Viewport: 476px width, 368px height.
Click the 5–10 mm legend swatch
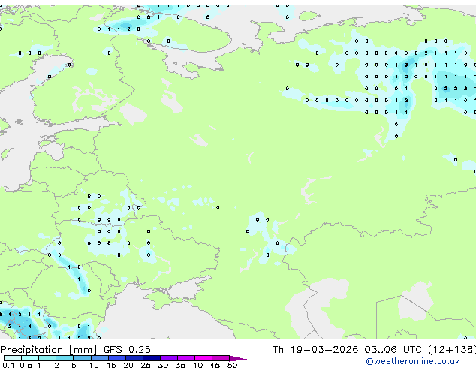82,358
